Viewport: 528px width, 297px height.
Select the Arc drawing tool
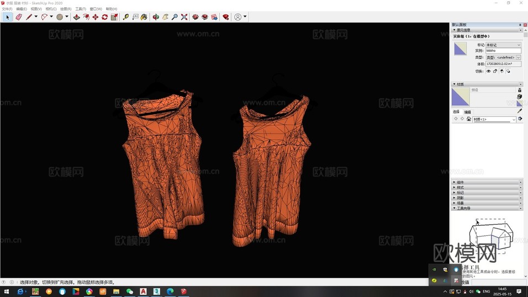coord(44,17)
